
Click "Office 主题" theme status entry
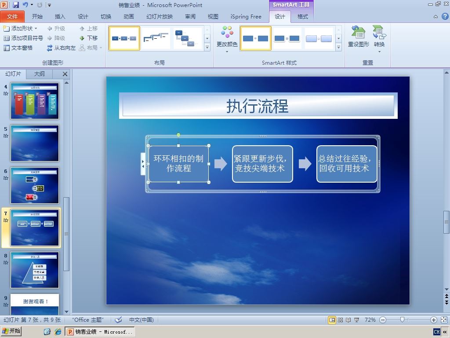88,320
